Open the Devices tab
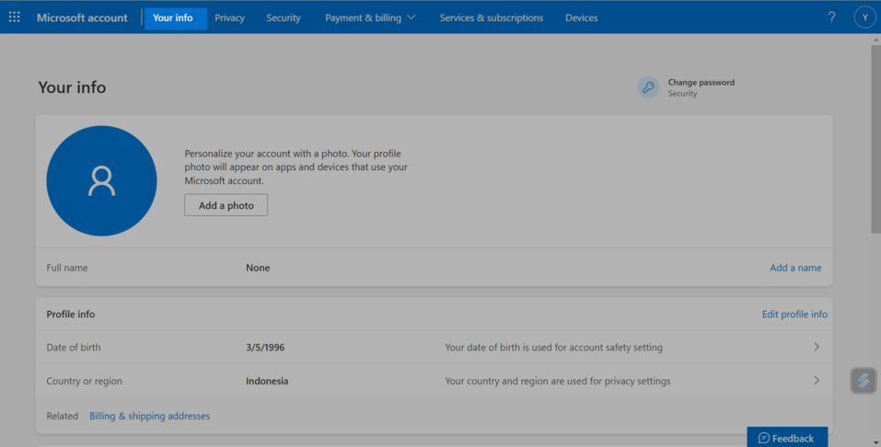This screenshot has width=881, height=447. coord(582,17)
